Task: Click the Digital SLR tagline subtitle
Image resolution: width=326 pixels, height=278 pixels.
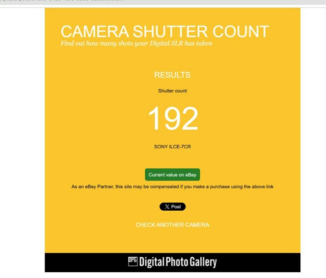Action: 137,44
